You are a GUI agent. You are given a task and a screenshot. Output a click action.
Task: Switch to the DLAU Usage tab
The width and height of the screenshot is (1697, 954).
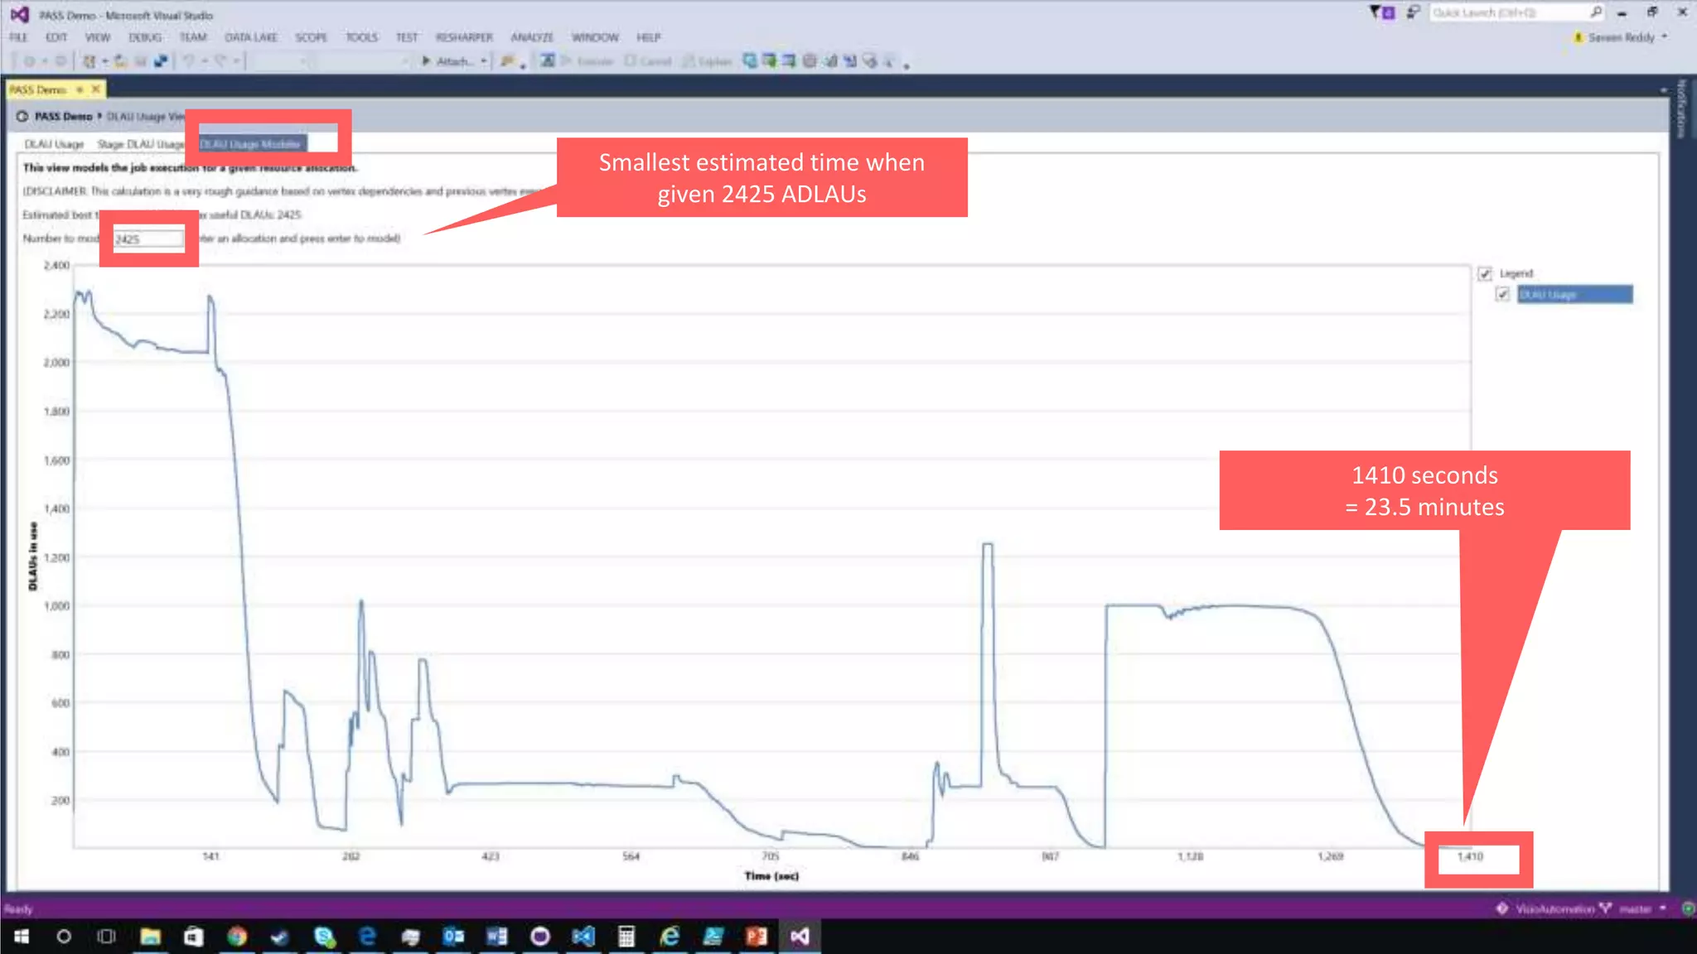tap(54, 144)
